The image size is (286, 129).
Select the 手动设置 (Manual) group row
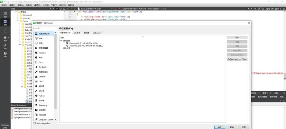[x=67, y=48]
